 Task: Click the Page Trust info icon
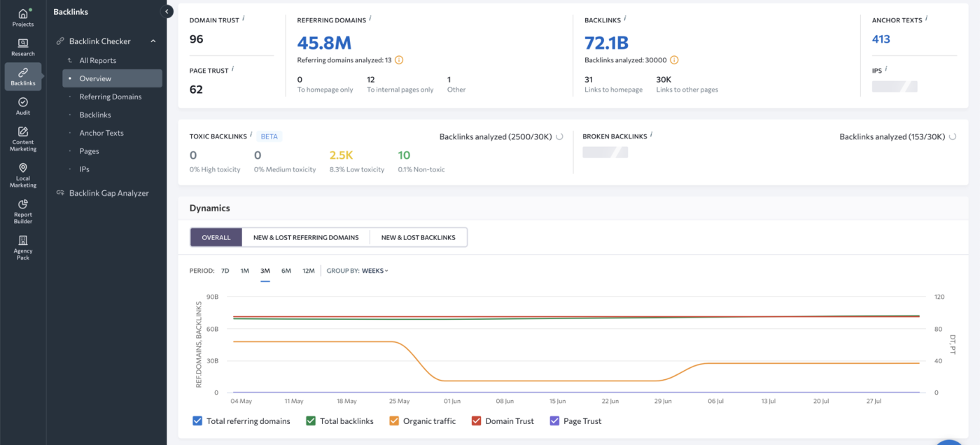(233, 69)
